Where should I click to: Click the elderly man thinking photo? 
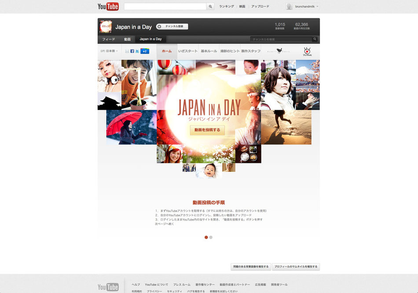[248, 127]
